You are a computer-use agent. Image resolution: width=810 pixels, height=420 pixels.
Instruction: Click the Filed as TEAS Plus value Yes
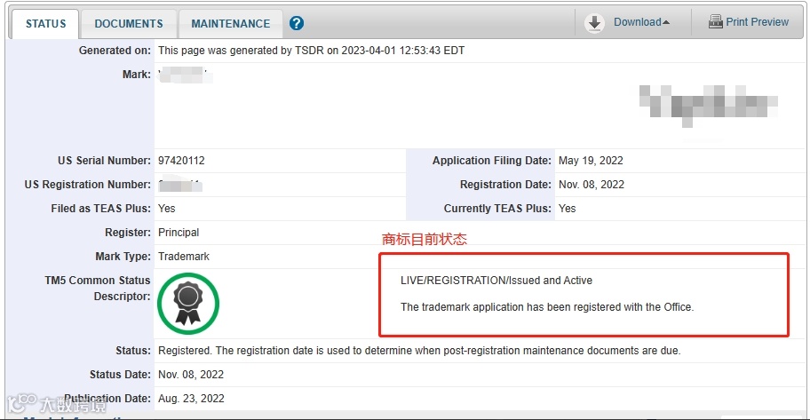166,208
